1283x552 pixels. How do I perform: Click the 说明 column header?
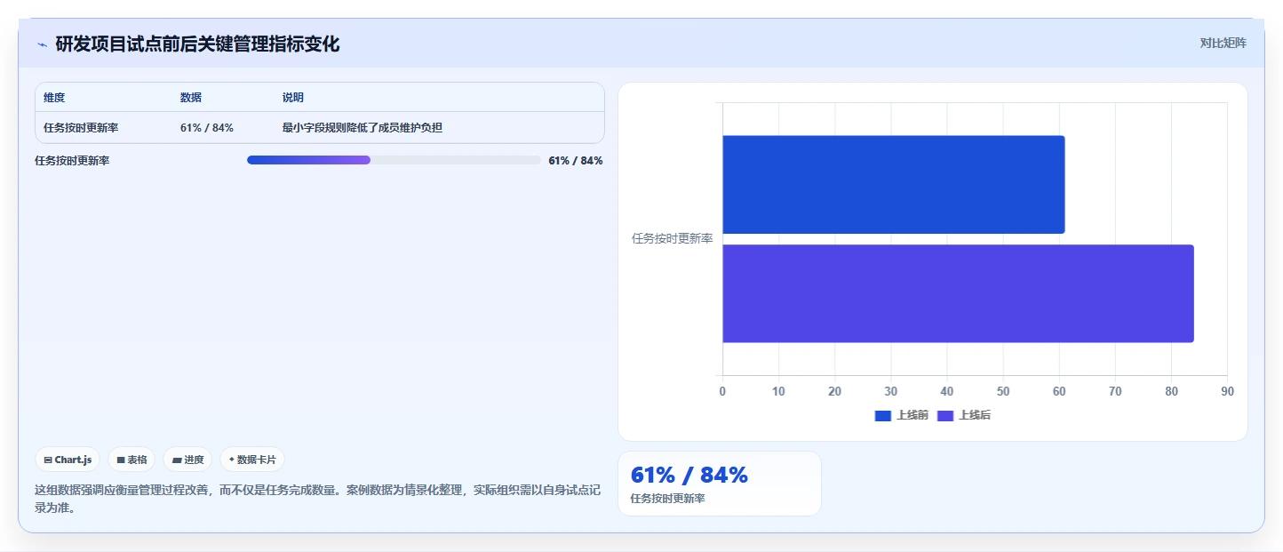[293, 98]
